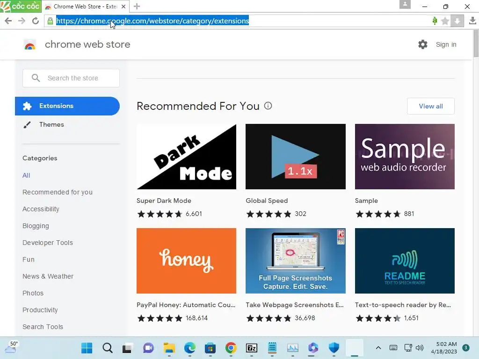Screen dimensions: 479x359
Task: Open News & Weather category
Action: [x=48, y=276]
